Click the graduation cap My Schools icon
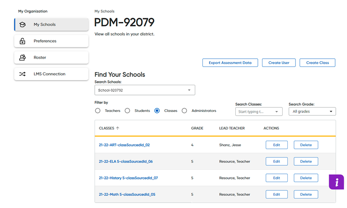The height and width of the screenshot is (208, 347). click(x=23, y=24)
